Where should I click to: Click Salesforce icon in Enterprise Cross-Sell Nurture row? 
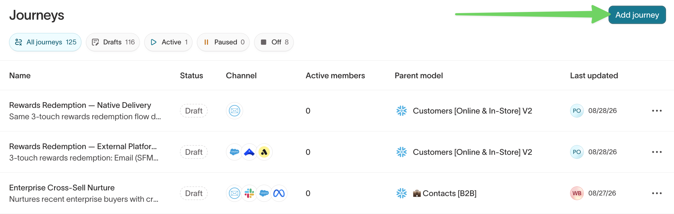[264, 193]
